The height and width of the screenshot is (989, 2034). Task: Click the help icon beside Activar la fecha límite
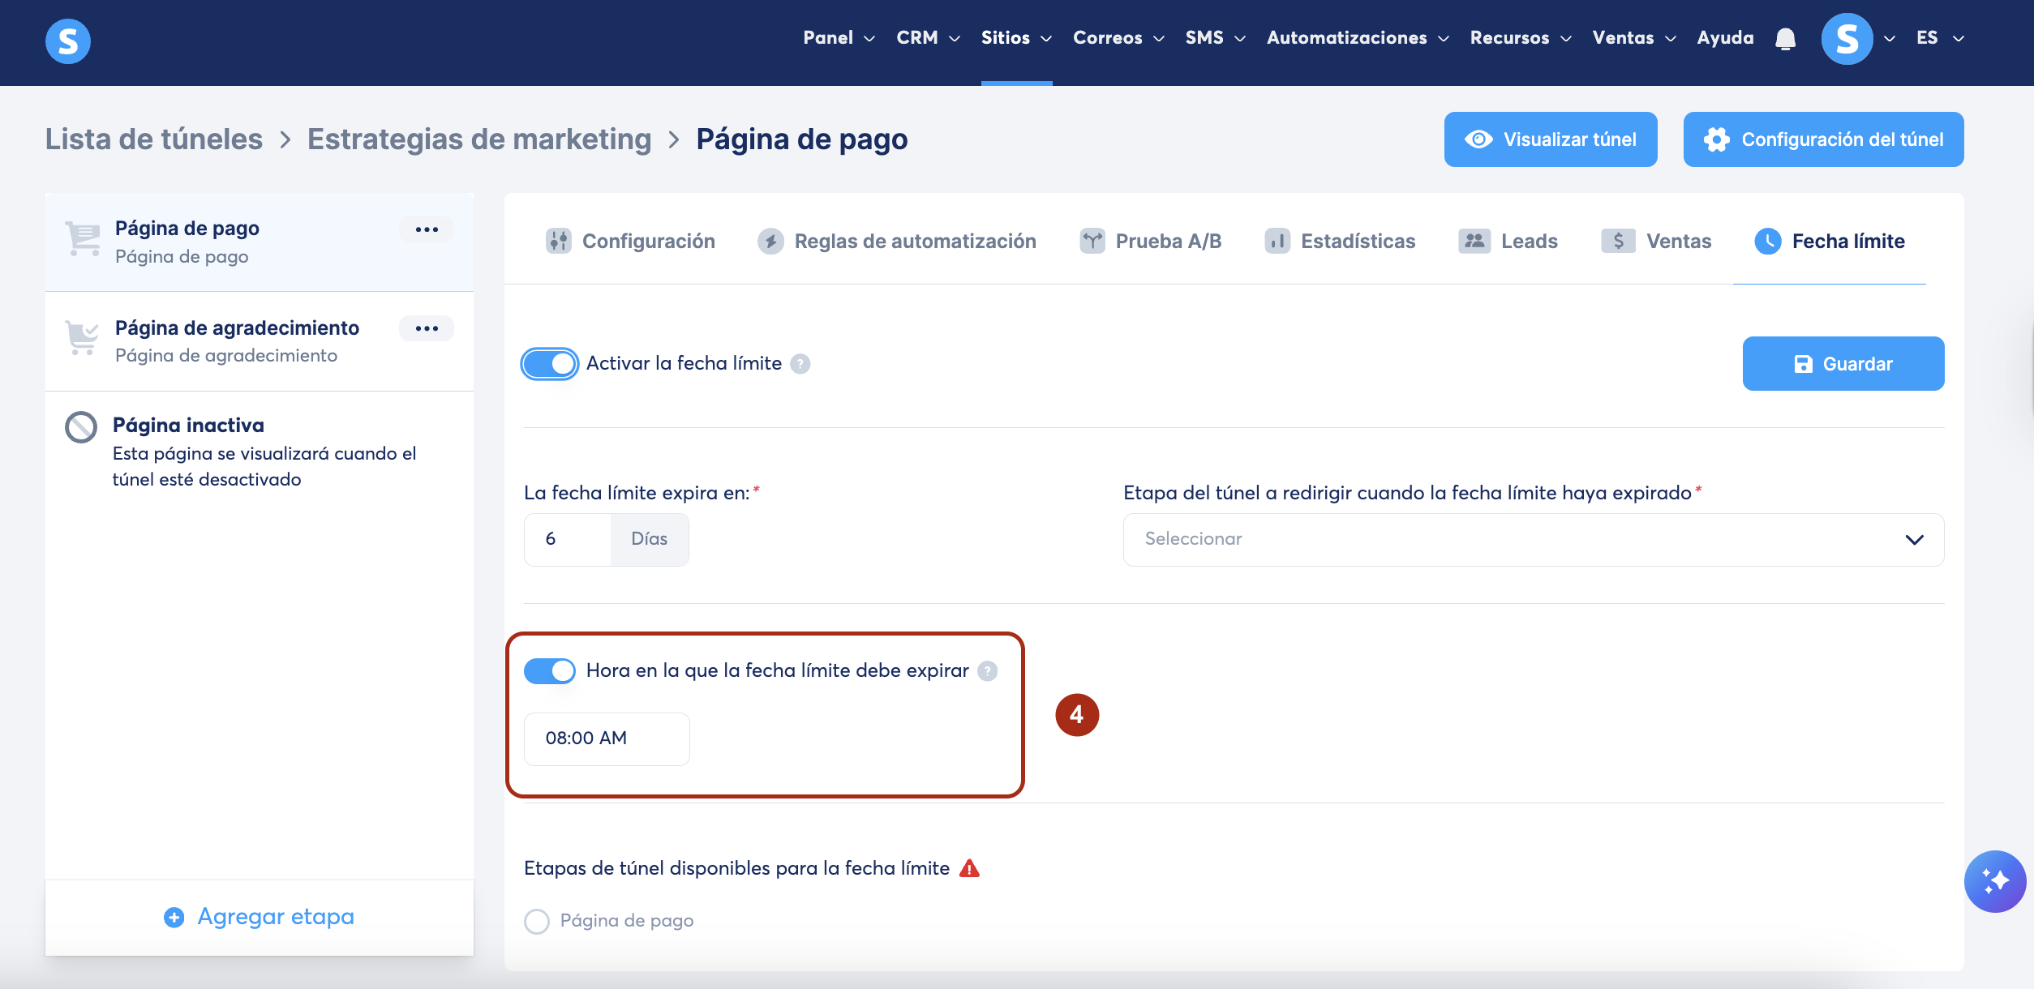click(x=800, y=364)
